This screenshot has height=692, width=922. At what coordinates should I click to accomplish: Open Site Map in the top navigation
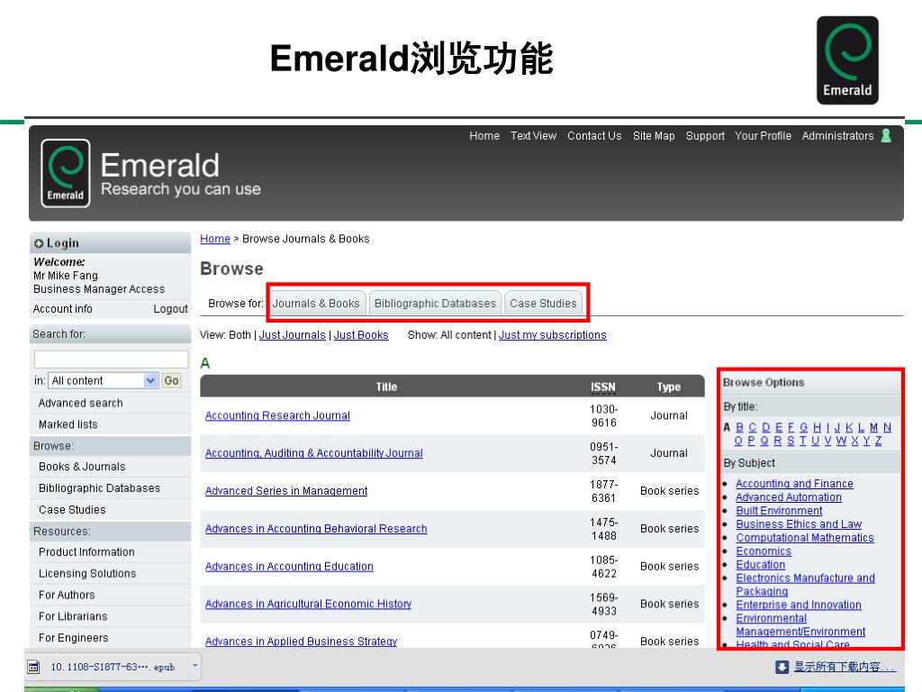654,136
